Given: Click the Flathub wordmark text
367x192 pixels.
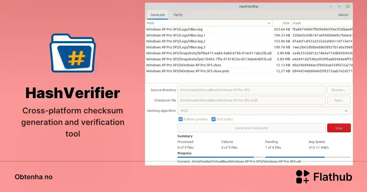Looking at the screenshot, I should click(333, 177).
